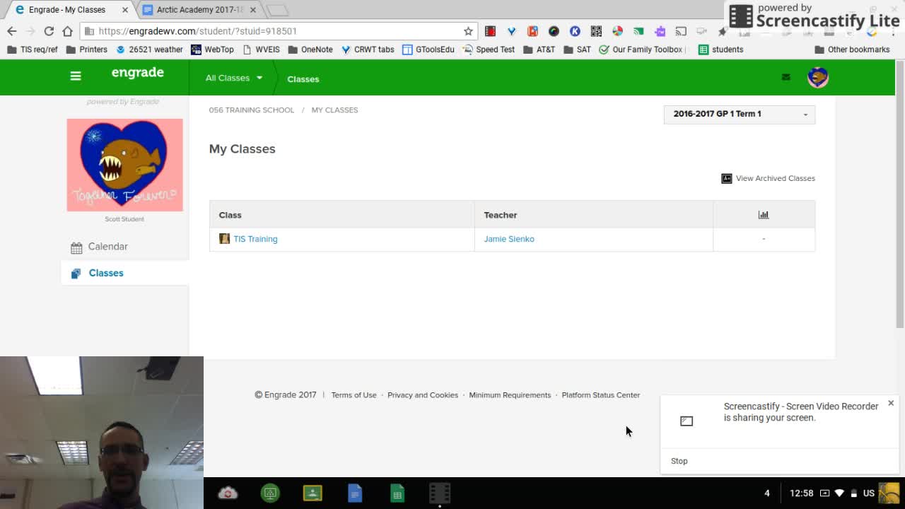Open the TIS req/ref bookmark folder
The height and width of the screenshot is (509, 905).
tap(33, 49)
